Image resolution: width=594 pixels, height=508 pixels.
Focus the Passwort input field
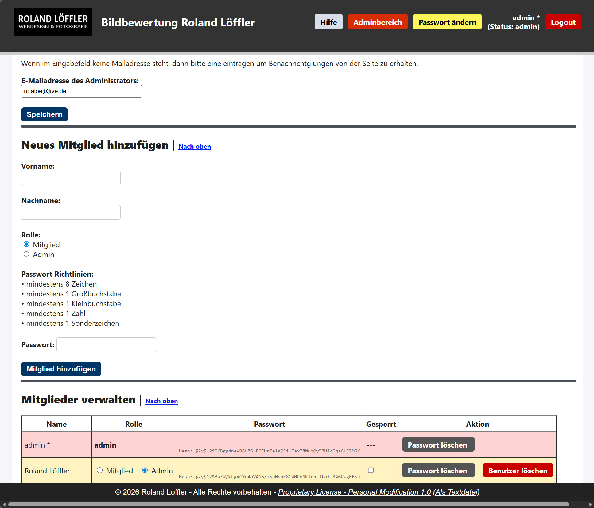[x=106, y=345]
